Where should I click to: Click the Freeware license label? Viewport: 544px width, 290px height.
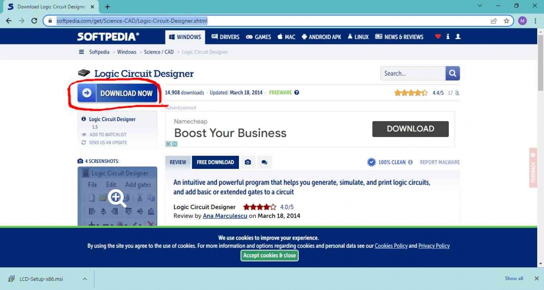[281, 93]
